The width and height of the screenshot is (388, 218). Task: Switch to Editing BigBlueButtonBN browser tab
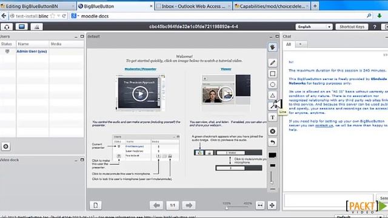coord(38,6)
